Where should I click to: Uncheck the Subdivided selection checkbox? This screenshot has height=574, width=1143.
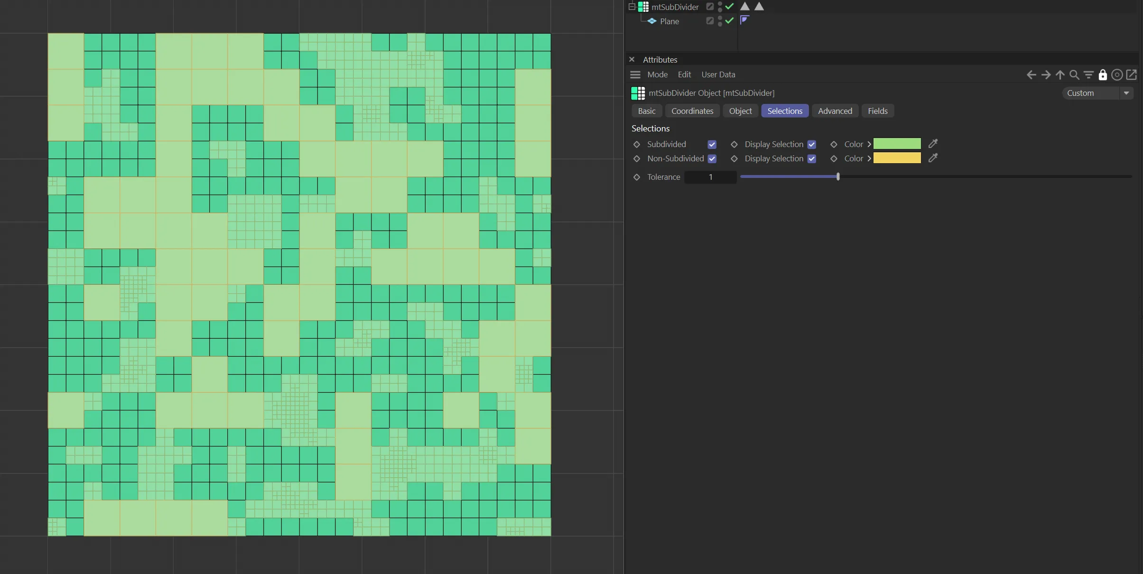[x=712, y=144]
